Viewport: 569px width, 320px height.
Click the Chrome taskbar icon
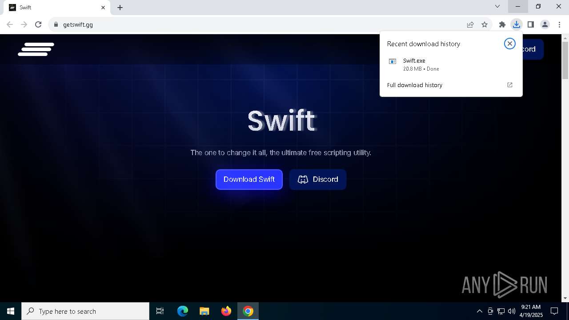click(248, 311)
